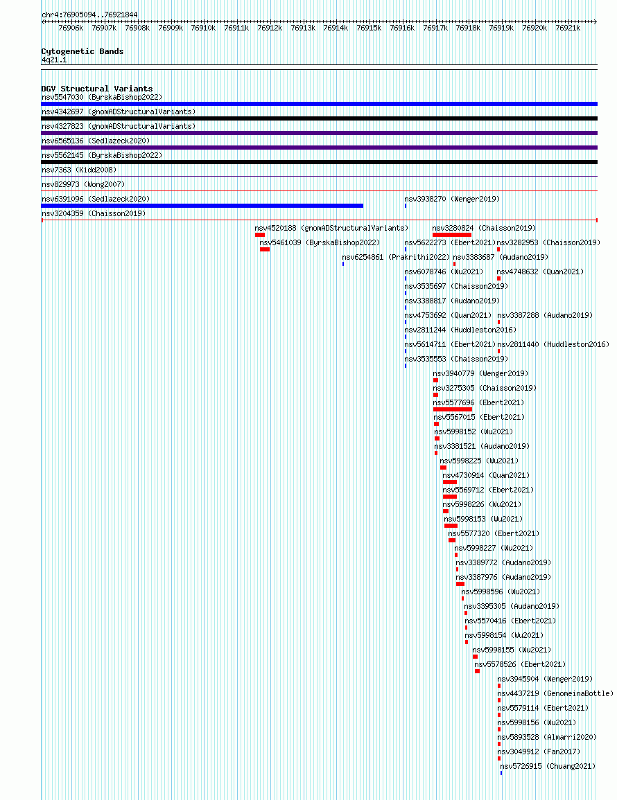Screen dimensions: 617x800
Task: Click nsv5461039 (ByrskaBishop2022) label
Action: [320, 242]
